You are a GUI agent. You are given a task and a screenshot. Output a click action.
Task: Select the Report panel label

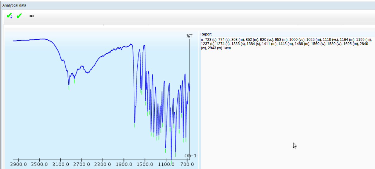(206, 34)
